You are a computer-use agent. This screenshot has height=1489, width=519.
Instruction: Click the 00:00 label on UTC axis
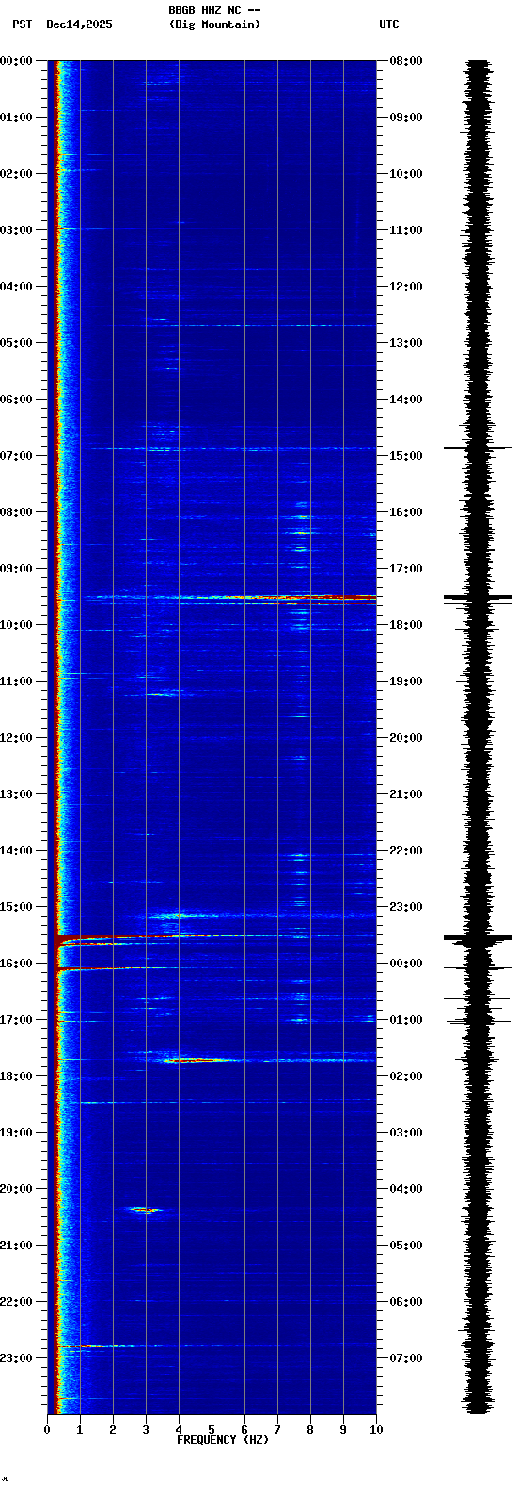click(x=406, y=964)
